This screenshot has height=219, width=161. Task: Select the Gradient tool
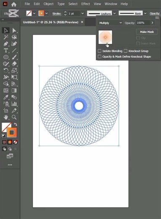pyautogui.click(x=14, y=91)
